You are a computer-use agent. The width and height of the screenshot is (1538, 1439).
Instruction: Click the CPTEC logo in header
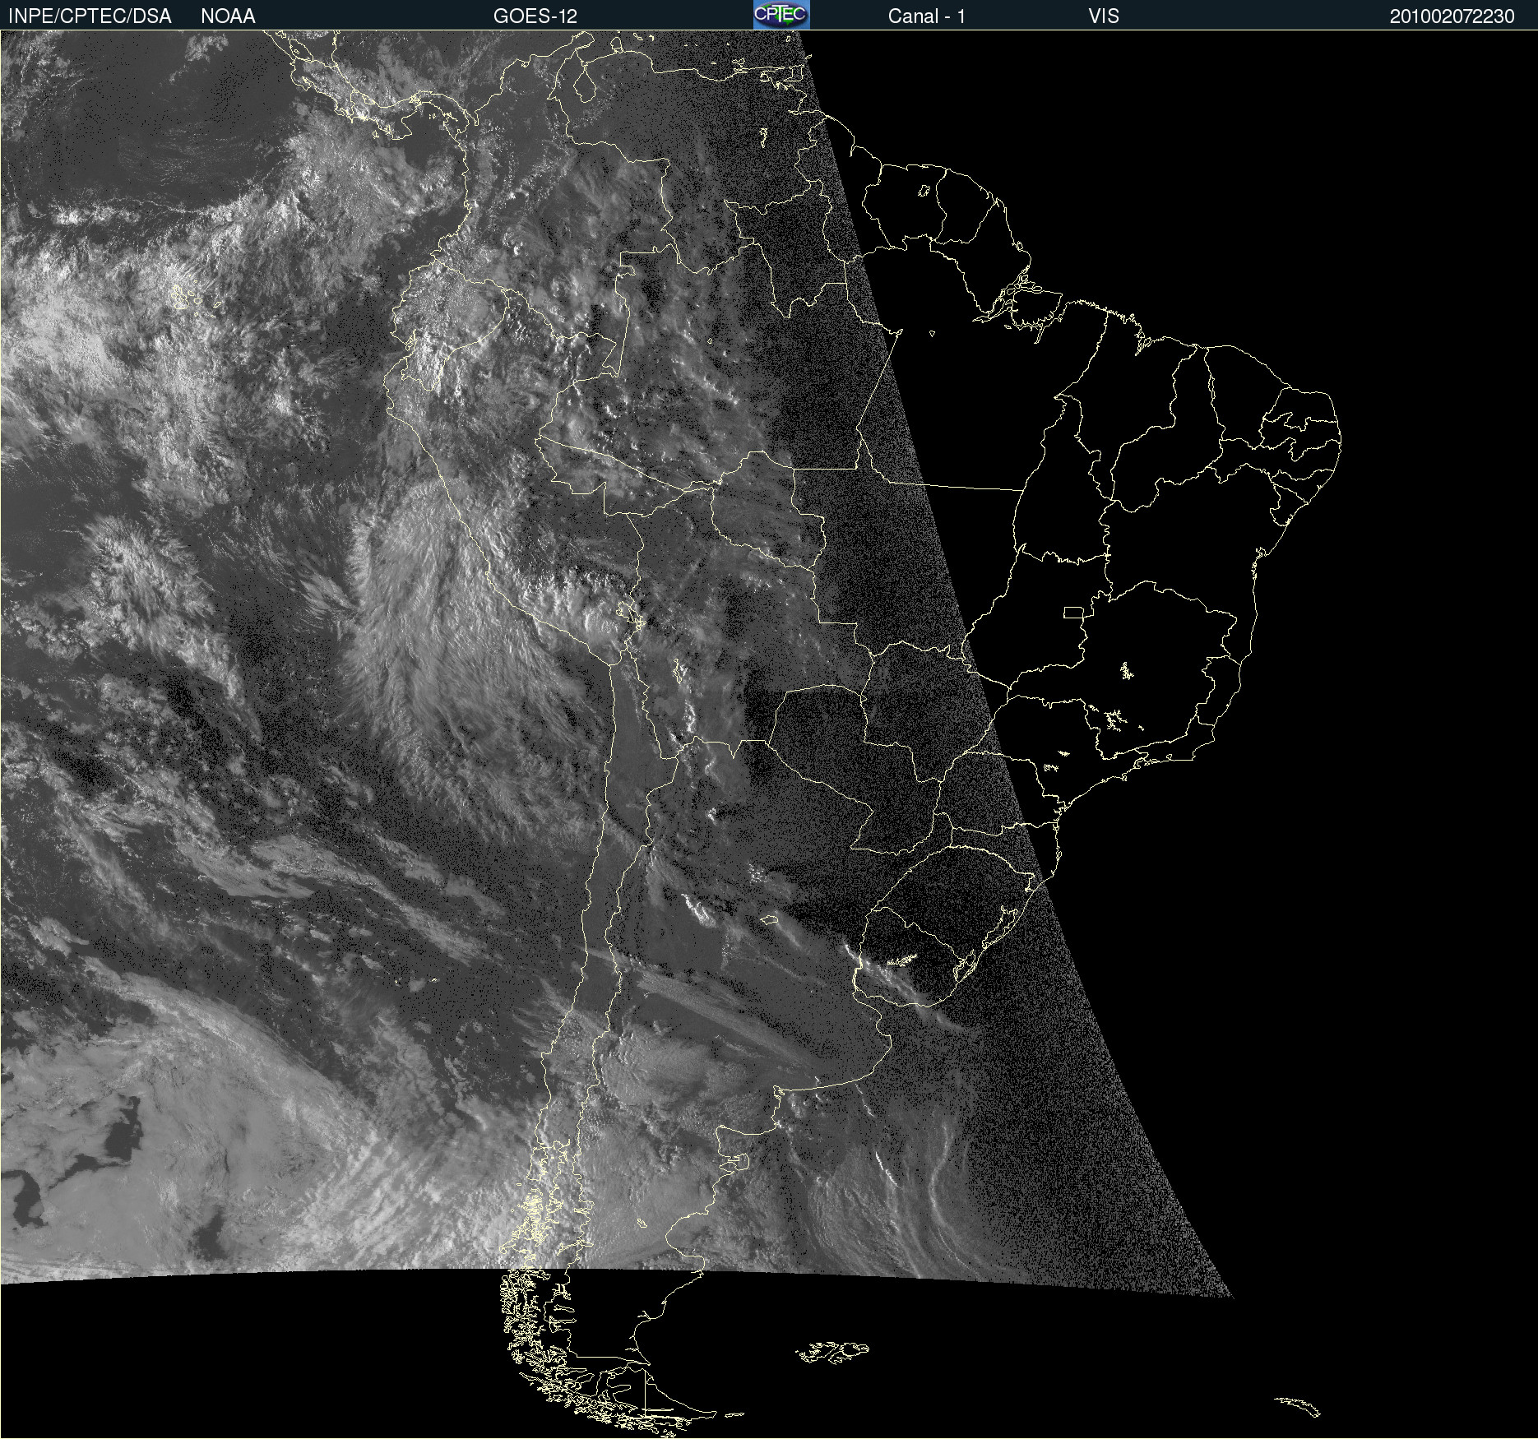(x=781, y=15)
